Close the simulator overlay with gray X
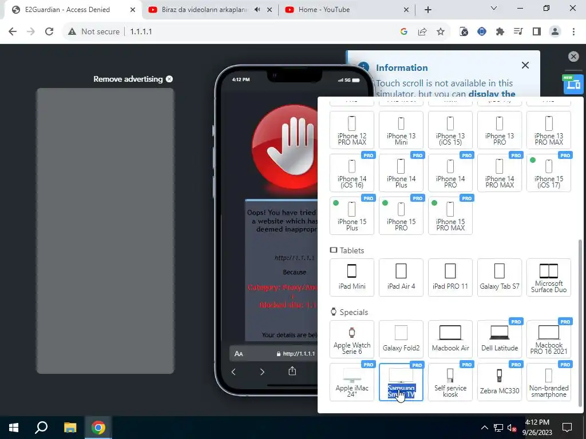This screenshot has height=439, width=586. point(573,57)
